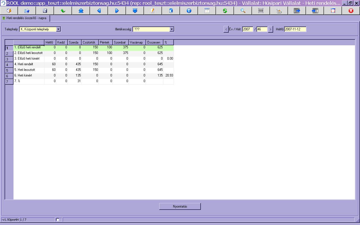Click the pencil edit note icon
The image size is (360, 225).
pos(153,11)
